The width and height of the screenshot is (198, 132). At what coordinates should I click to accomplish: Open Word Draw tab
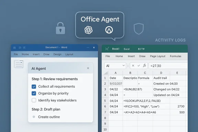(x=46, y=54)
